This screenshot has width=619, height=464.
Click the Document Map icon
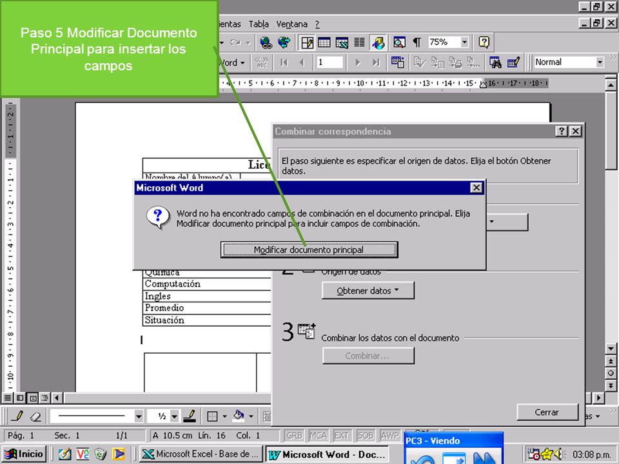[x=399, y=43]
